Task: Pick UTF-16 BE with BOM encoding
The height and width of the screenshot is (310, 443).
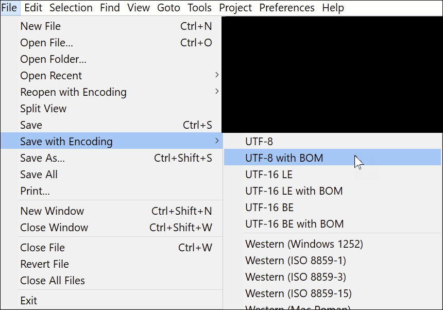Action: [x=294, y=224]
